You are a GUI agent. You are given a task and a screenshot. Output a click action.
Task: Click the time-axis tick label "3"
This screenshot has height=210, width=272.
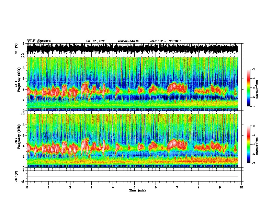point(91,187)
